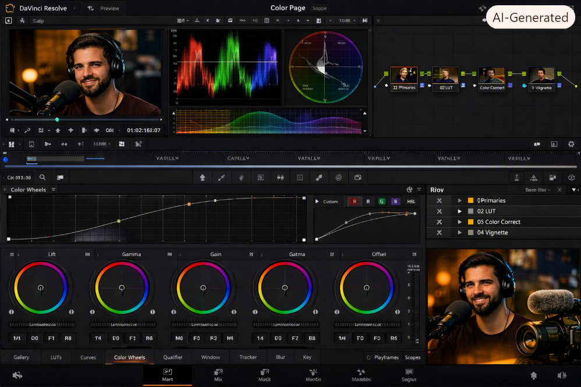Select the eyedropper picker tool icon
Viewport: 581px width, 387px height.
pyautogui.click(x=222, y=177)
